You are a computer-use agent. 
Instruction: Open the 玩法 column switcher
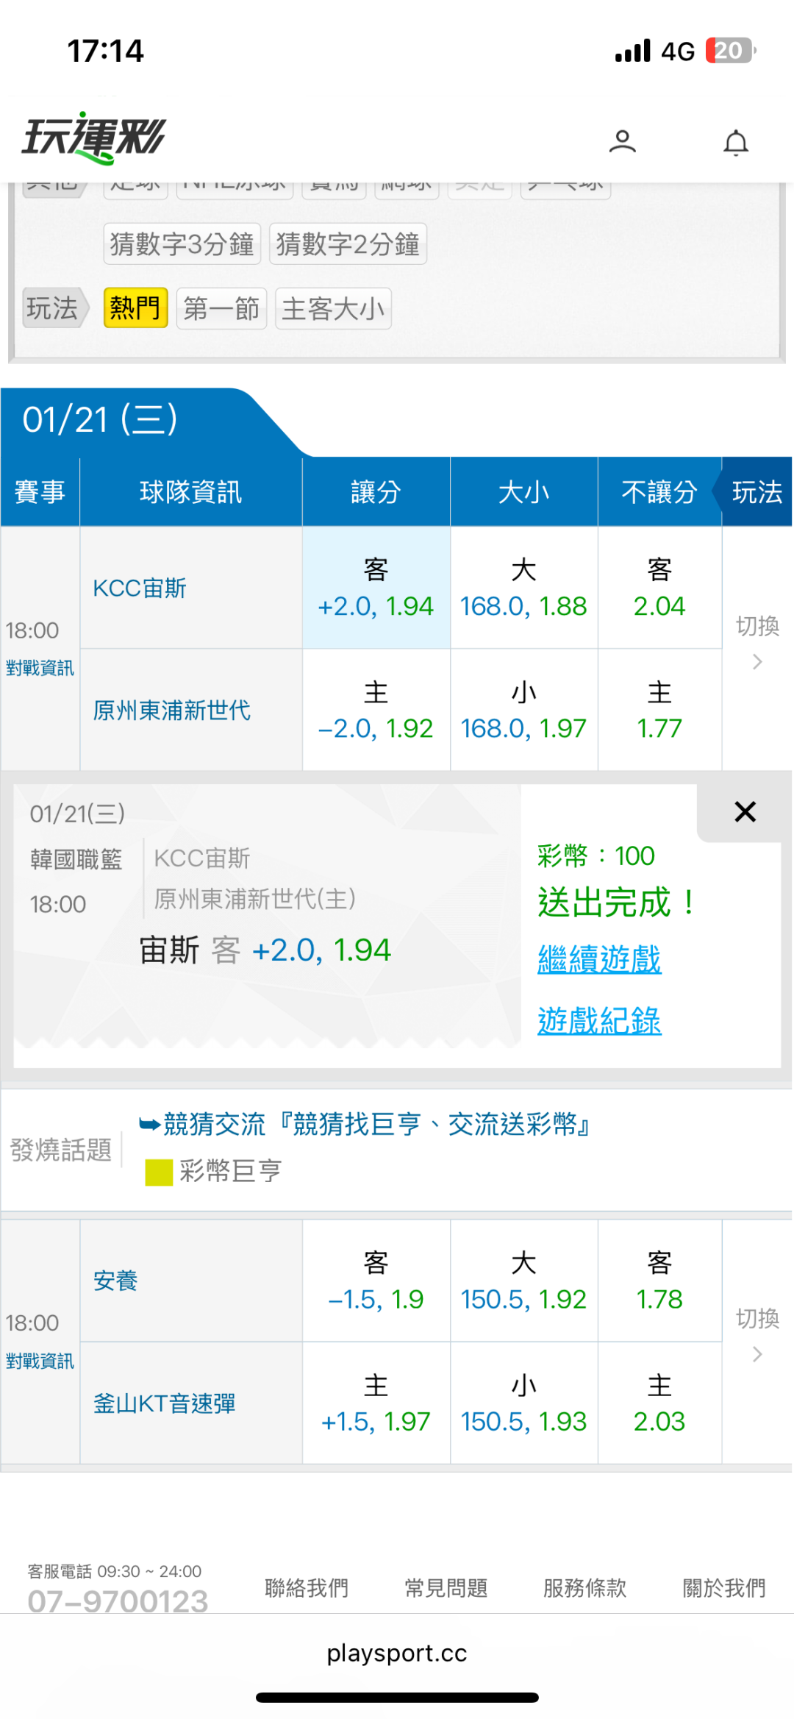[x=757, y=492]
